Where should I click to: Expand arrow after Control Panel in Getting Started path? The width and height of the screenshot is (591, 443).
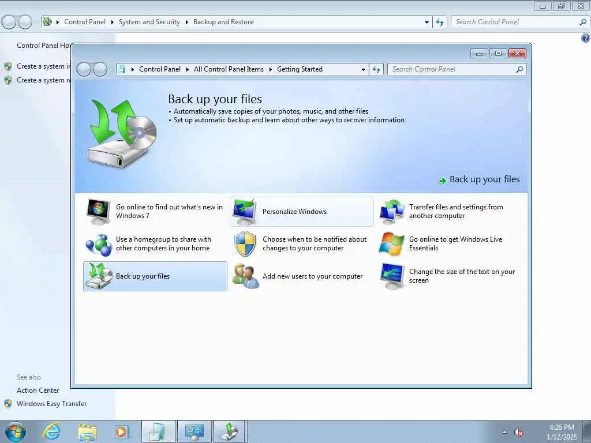pyautogui.click(x=188, y=69)
